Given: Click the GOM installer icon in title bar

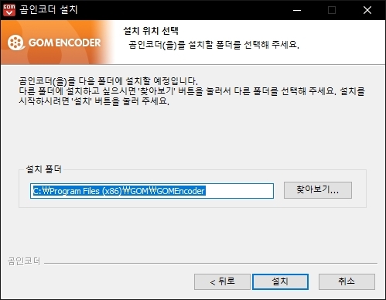Looking at the screenshot, I should pyautogui.click(x=9, y=10).
